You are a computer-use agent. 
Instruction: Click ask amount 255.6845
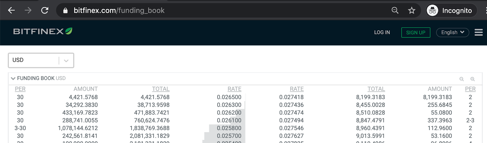[440, 105]
